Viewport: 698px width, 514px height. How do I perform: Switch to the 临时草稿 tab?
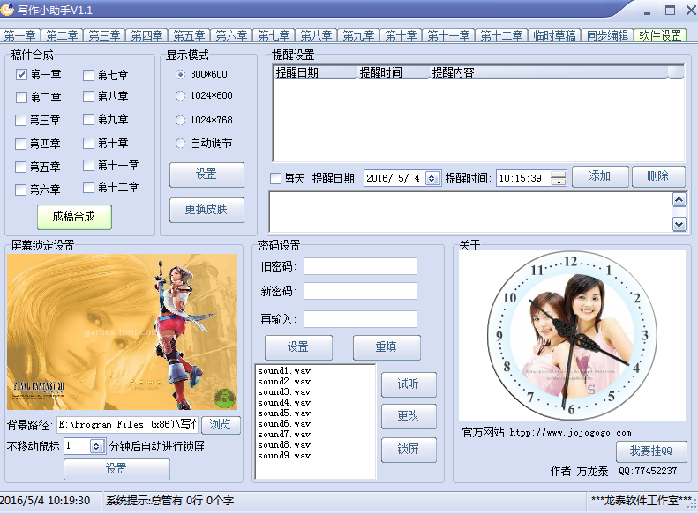coord(555,35)
